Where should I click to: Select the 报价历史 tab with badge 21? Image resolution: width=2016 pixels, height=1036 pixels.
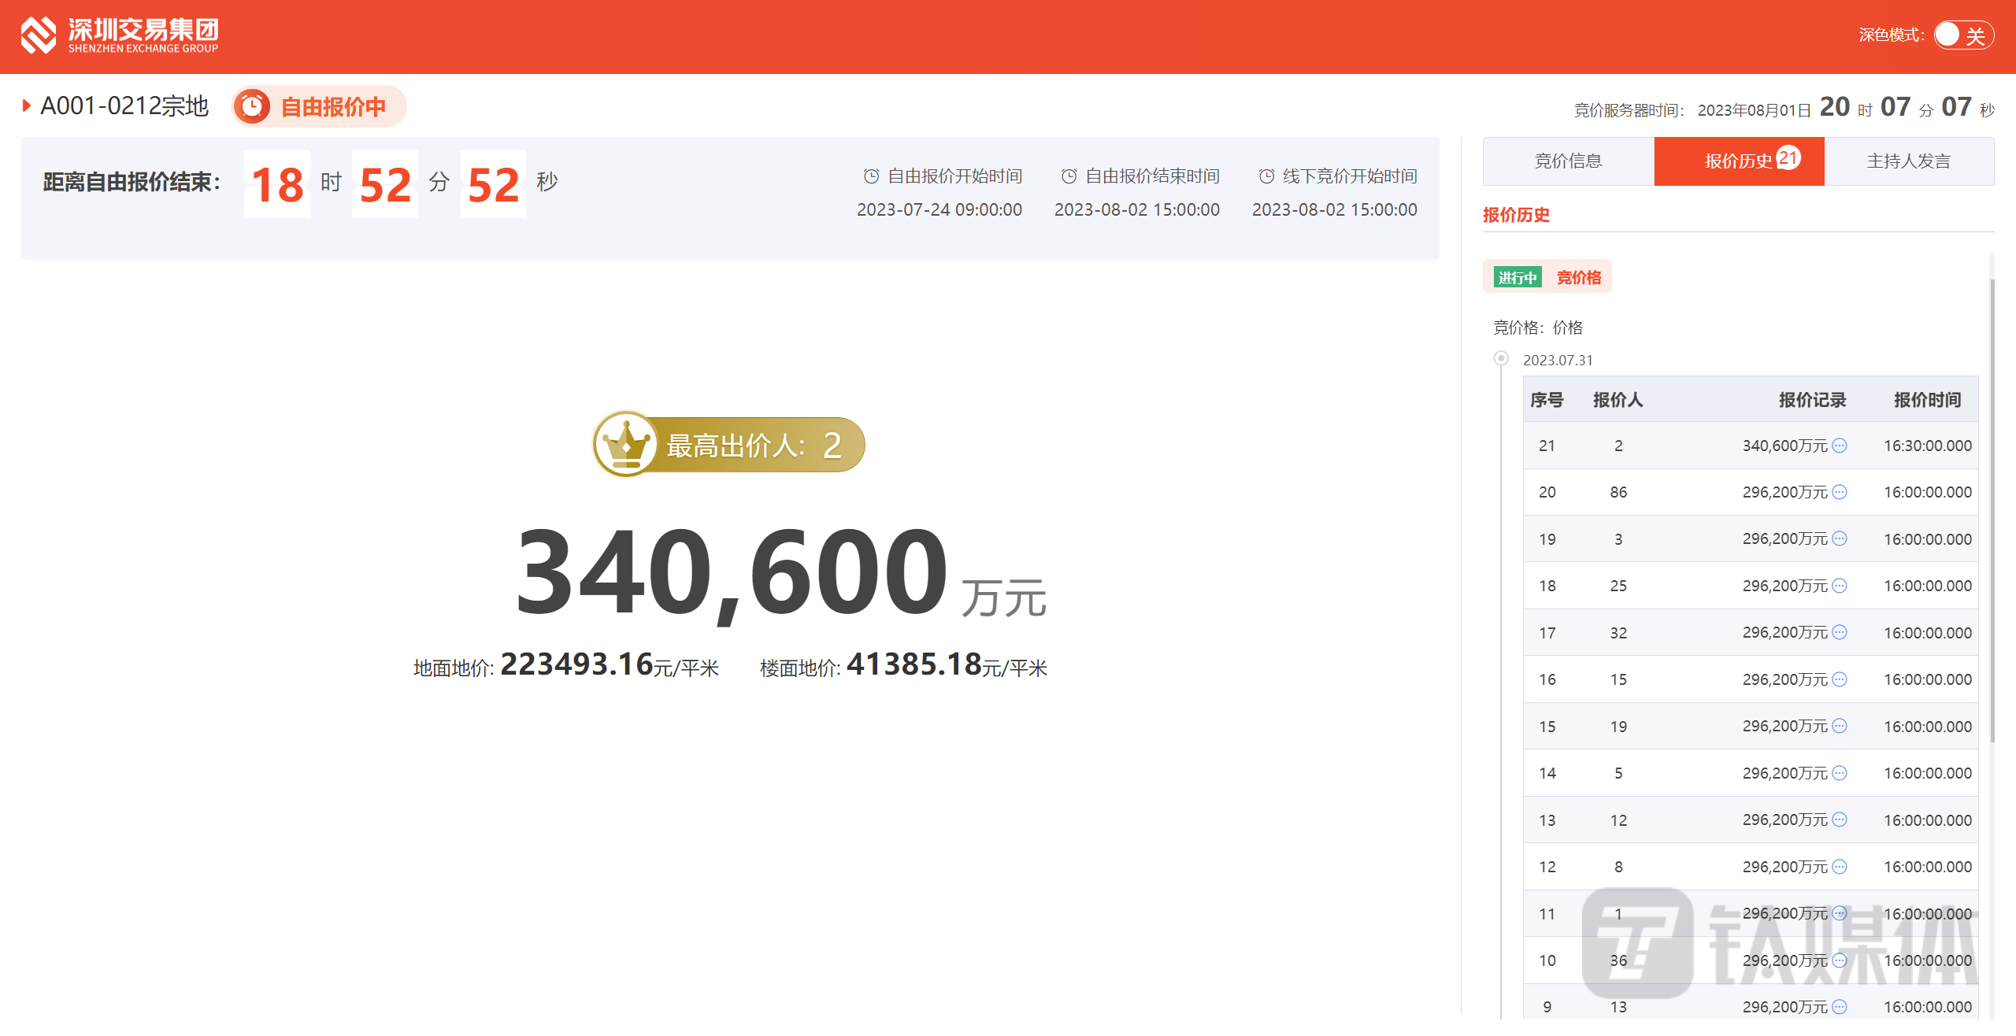[x=1739, y=161]
